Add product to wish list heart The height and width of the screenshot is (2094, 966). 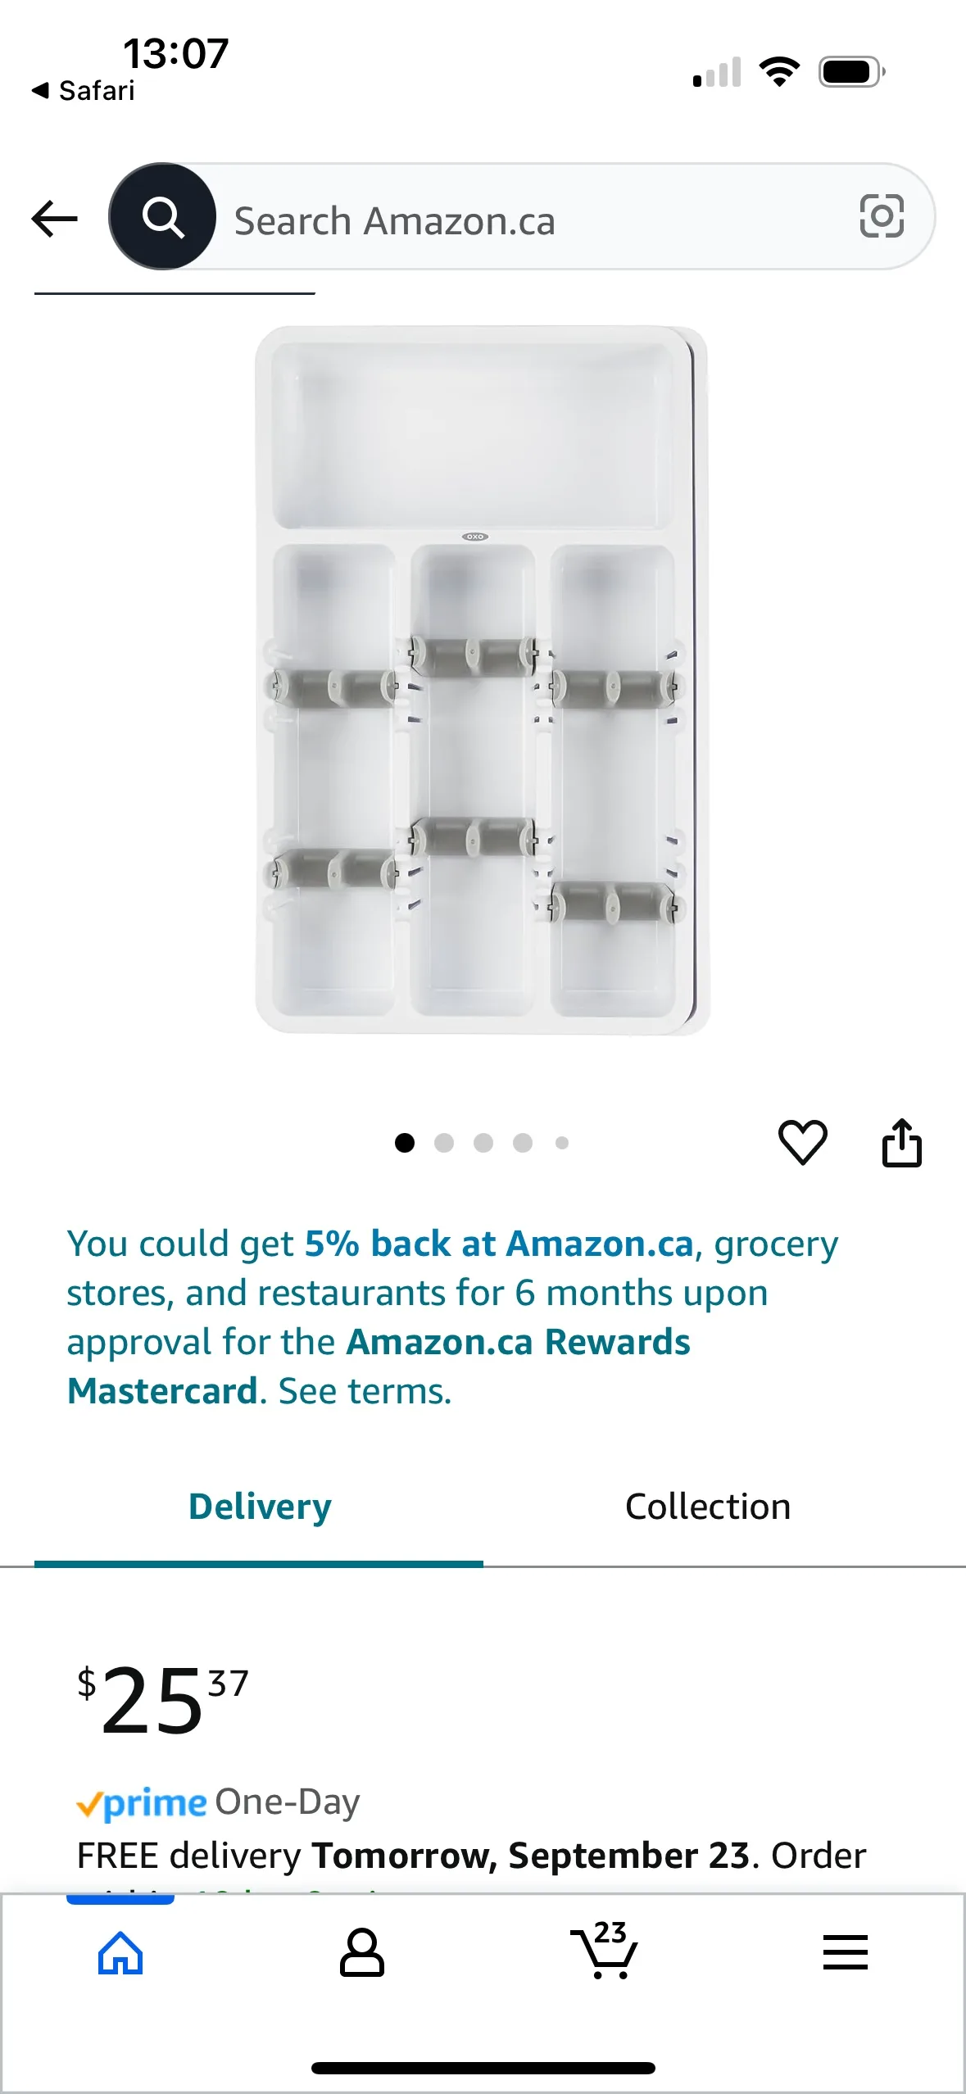point(802,1141)
